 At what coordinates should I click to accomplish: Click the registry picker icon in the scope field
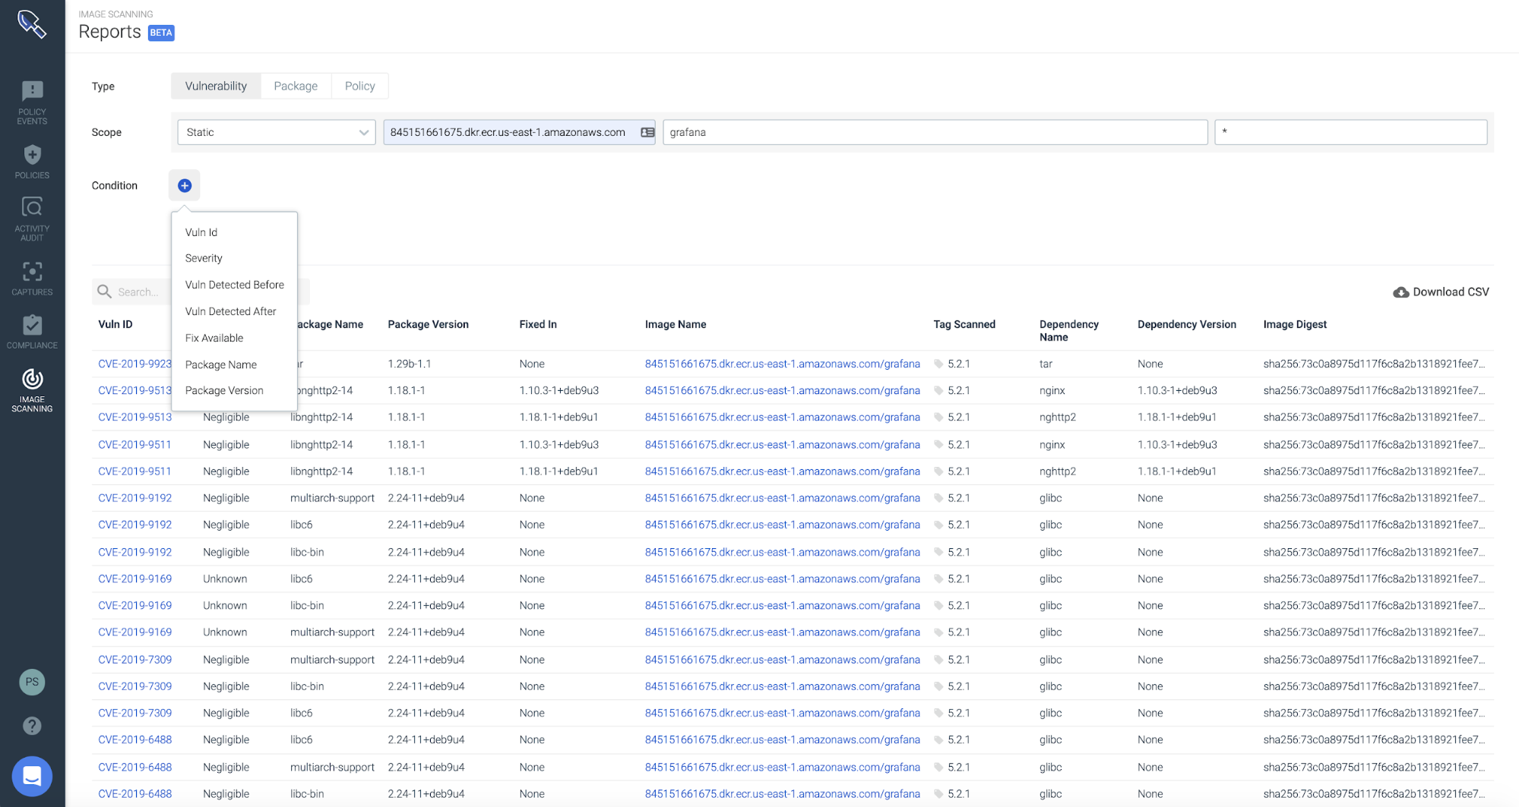[x=645, y=132]
